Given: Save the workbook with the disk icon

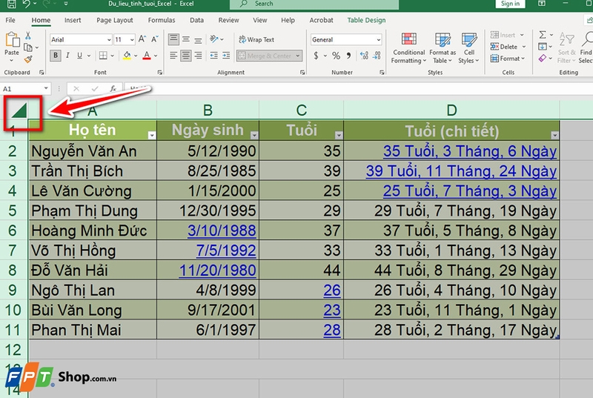Looking at the screenshot, I should [x=12, y=4].
